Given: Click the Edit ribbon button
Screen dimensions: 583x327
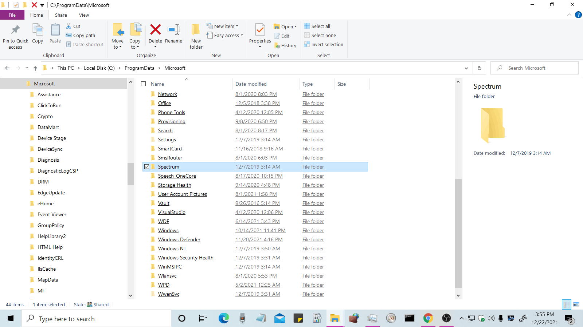Looking at the screenshot, I should pos(282,36).
